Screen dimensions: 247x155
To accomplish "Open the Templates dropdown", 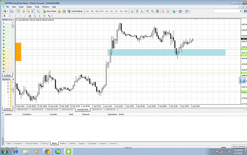I will pyautogui.click(x=187, y=11).
